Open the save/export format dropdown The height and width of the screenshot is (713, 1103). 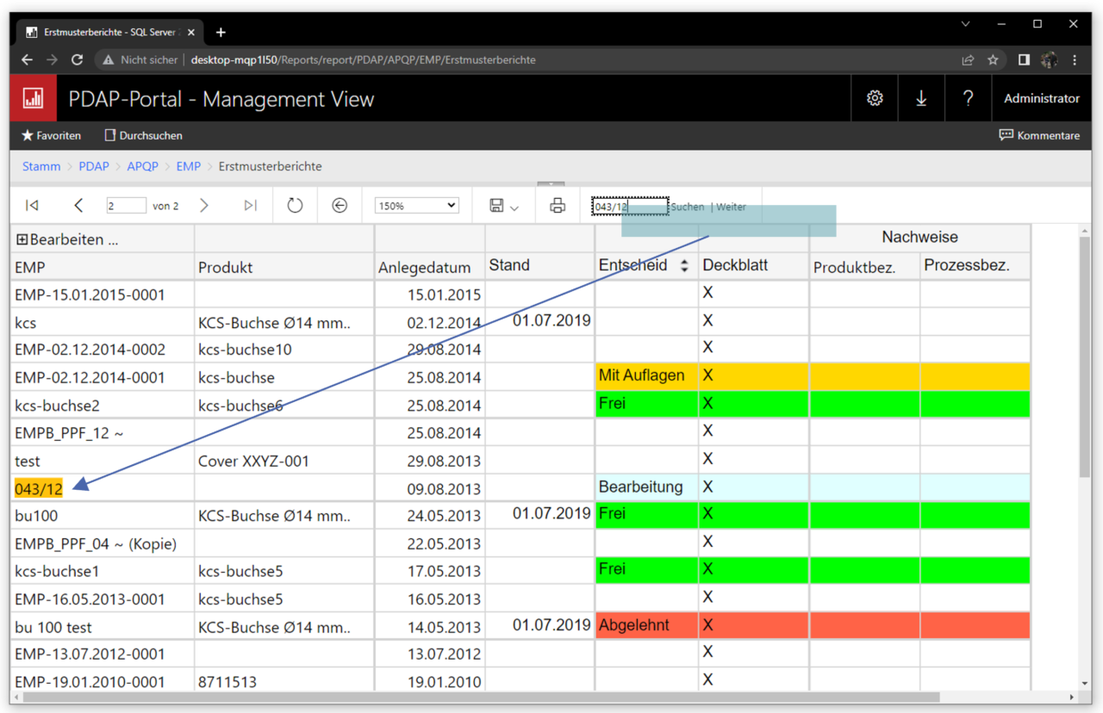[x=504, y=206]
